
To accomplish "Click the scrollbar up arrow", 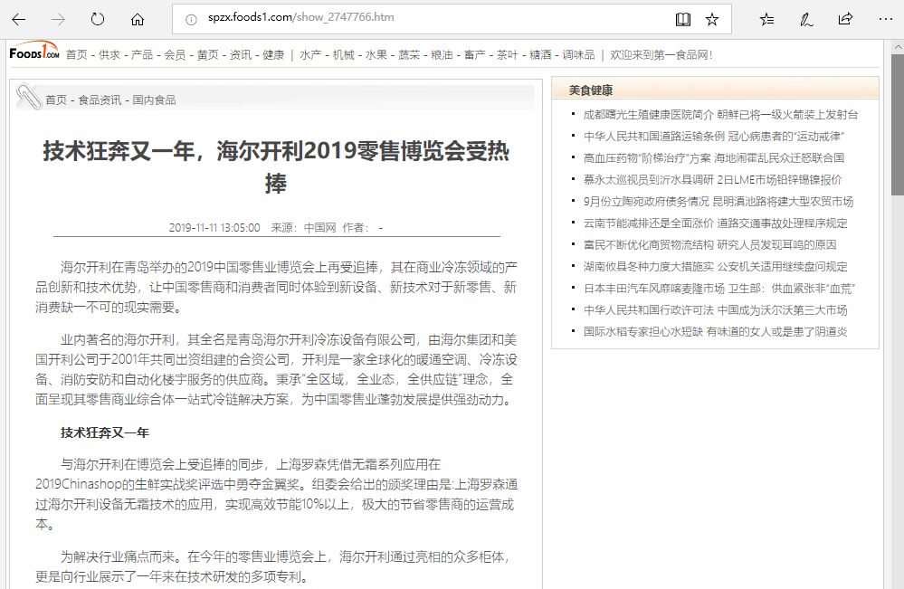I will pyautogui.click(x=898, y=47).
